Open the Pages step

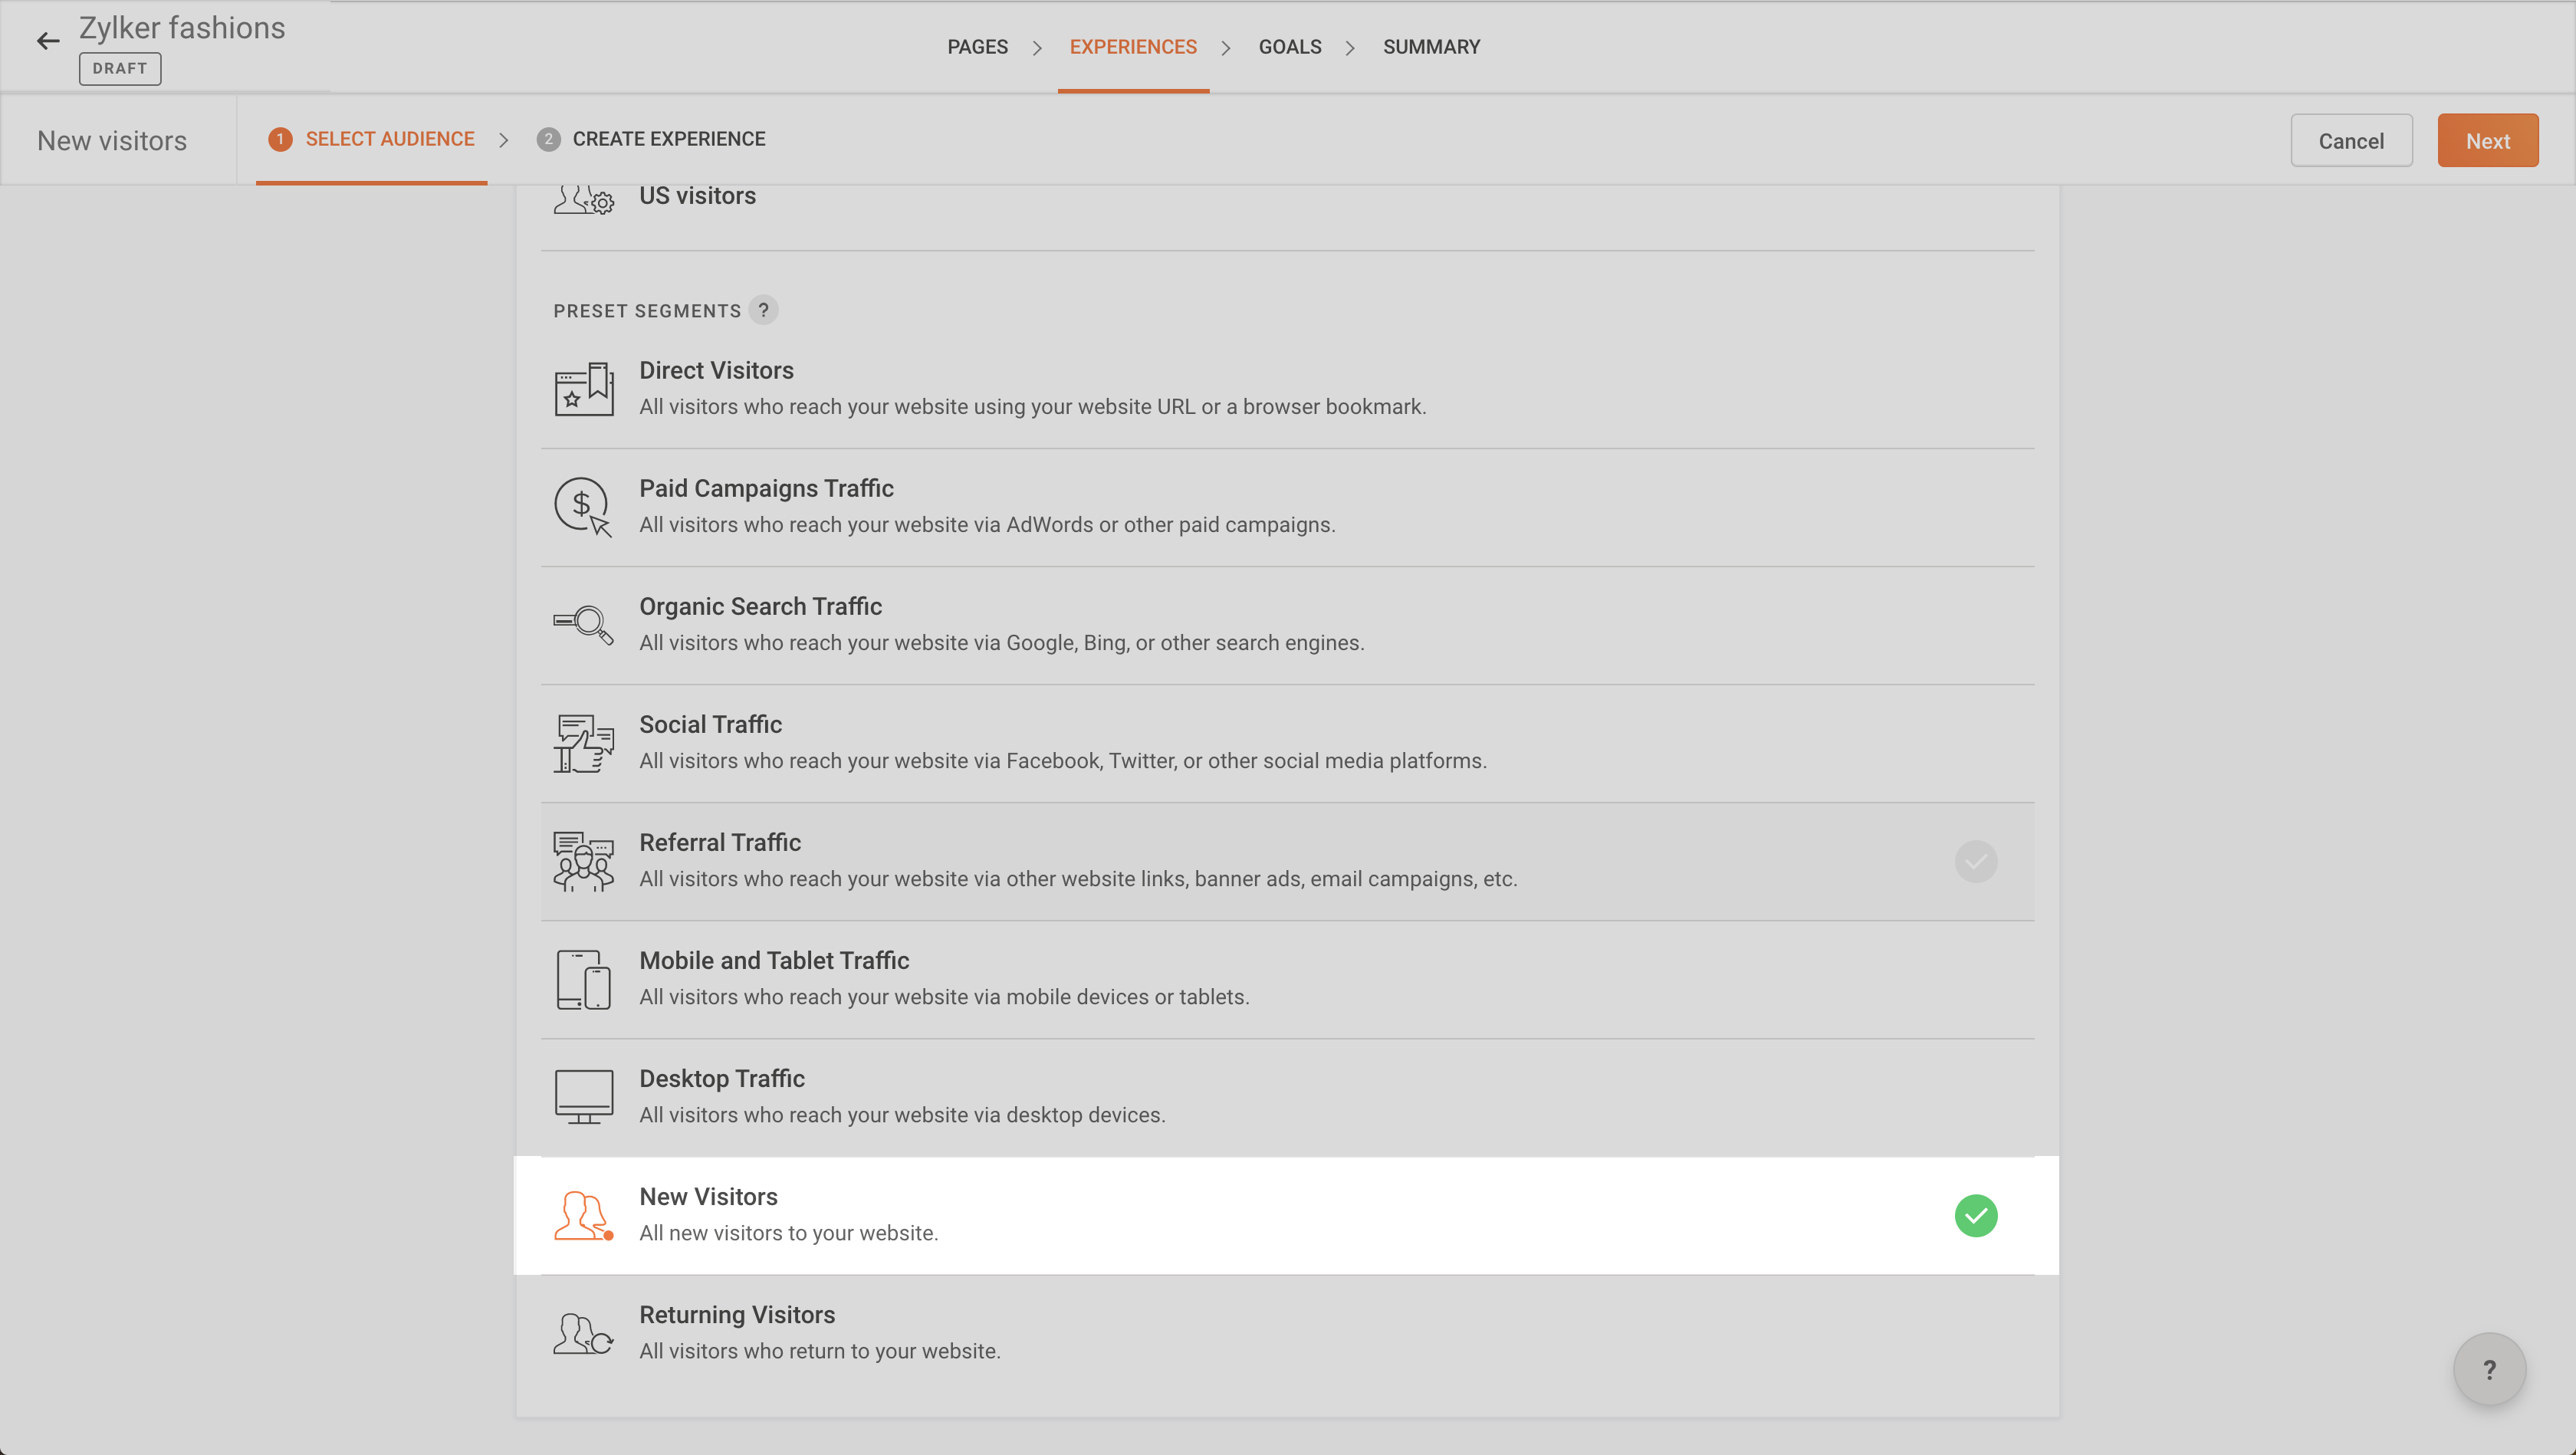coord(977,47)
